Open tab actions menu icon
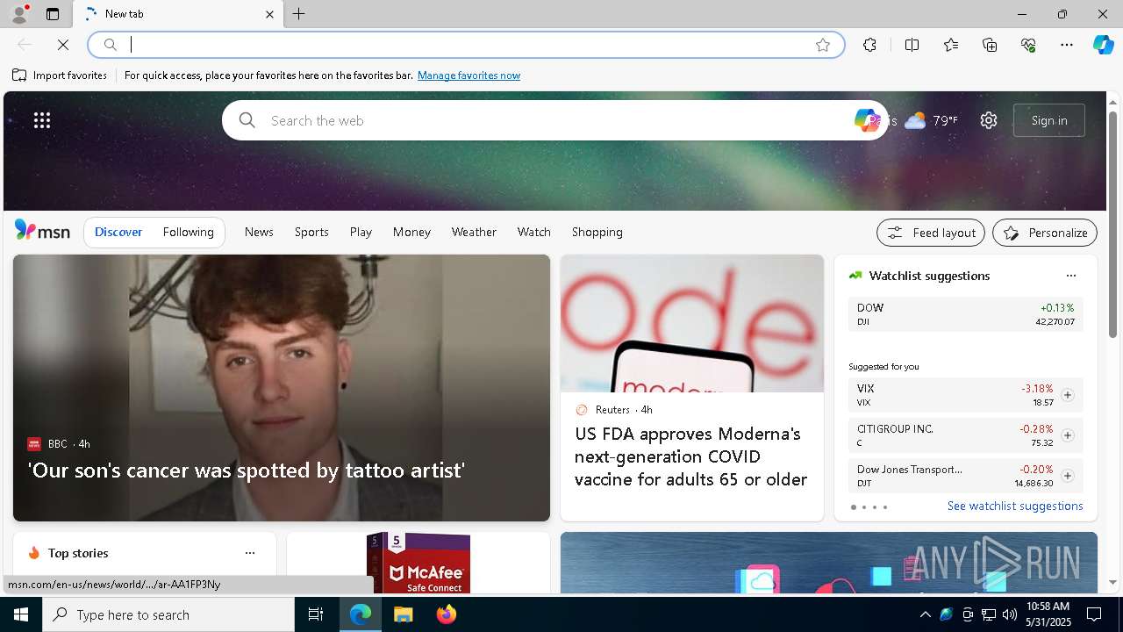Screen dimensions: 1123x632 coord(53,14)
